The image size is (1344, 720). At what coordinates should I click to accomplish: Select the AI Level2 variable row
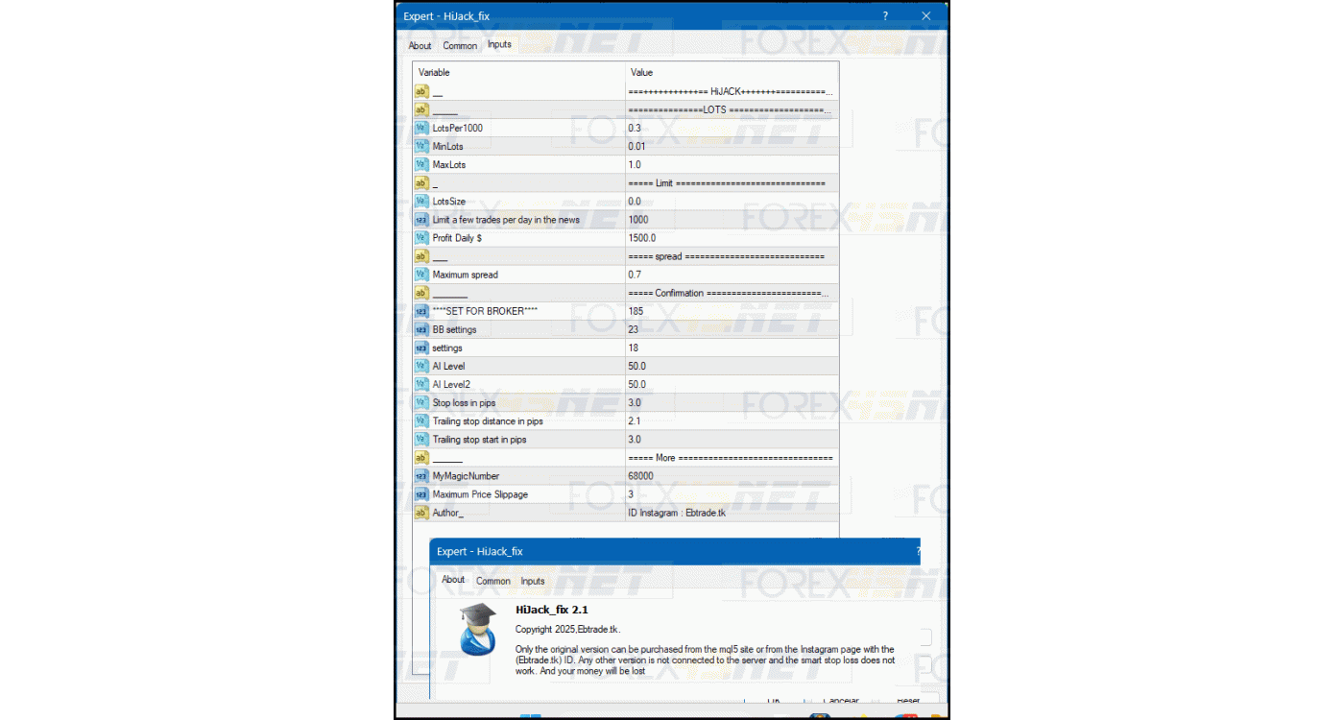[518, 385]
